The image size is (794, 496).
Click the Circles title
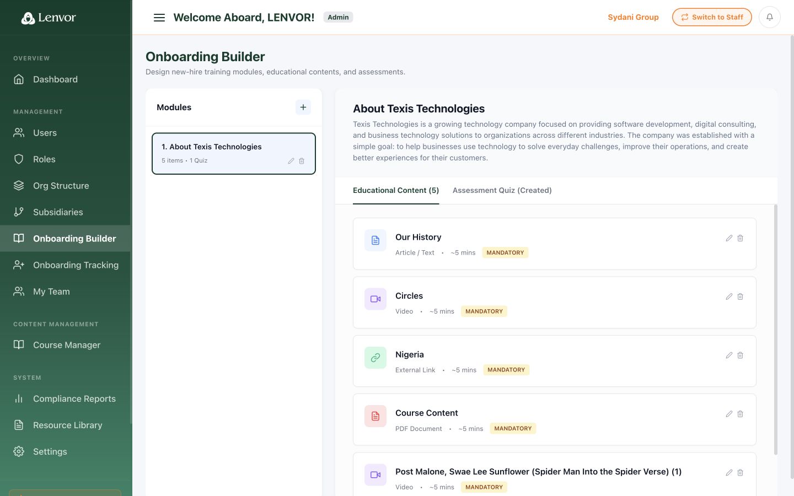click(x=409, y=296)
